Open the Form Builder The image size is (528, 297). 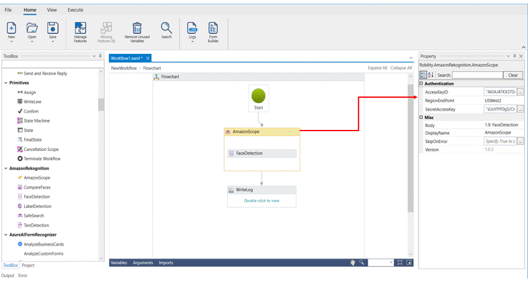[x=213, y=28]
